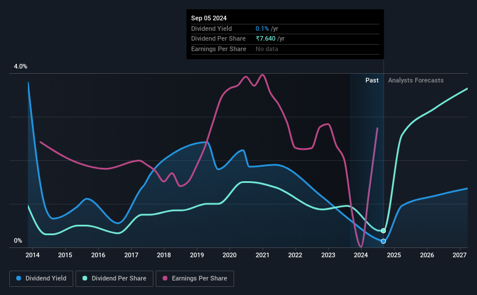
Task: Toggle the Dividend Yield legend series
Action: [41, 279]
